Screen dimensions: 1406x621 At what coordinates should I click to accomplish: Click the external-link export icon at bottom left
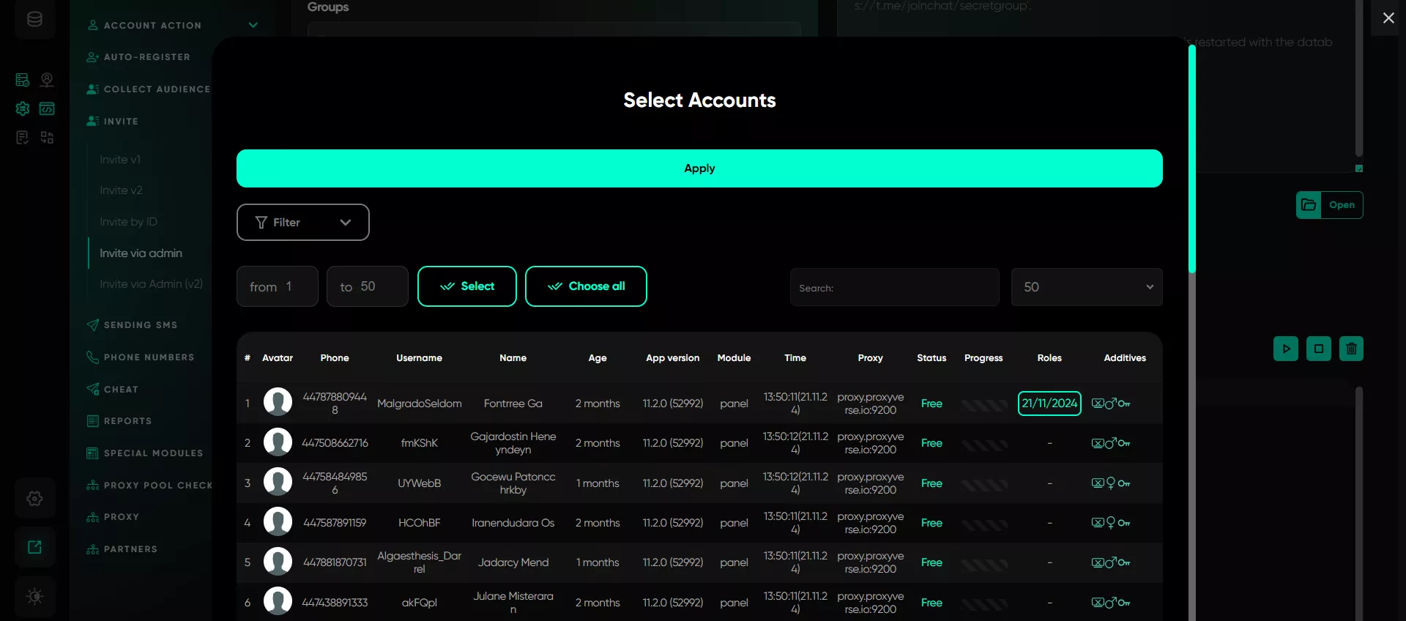(34, 547)
